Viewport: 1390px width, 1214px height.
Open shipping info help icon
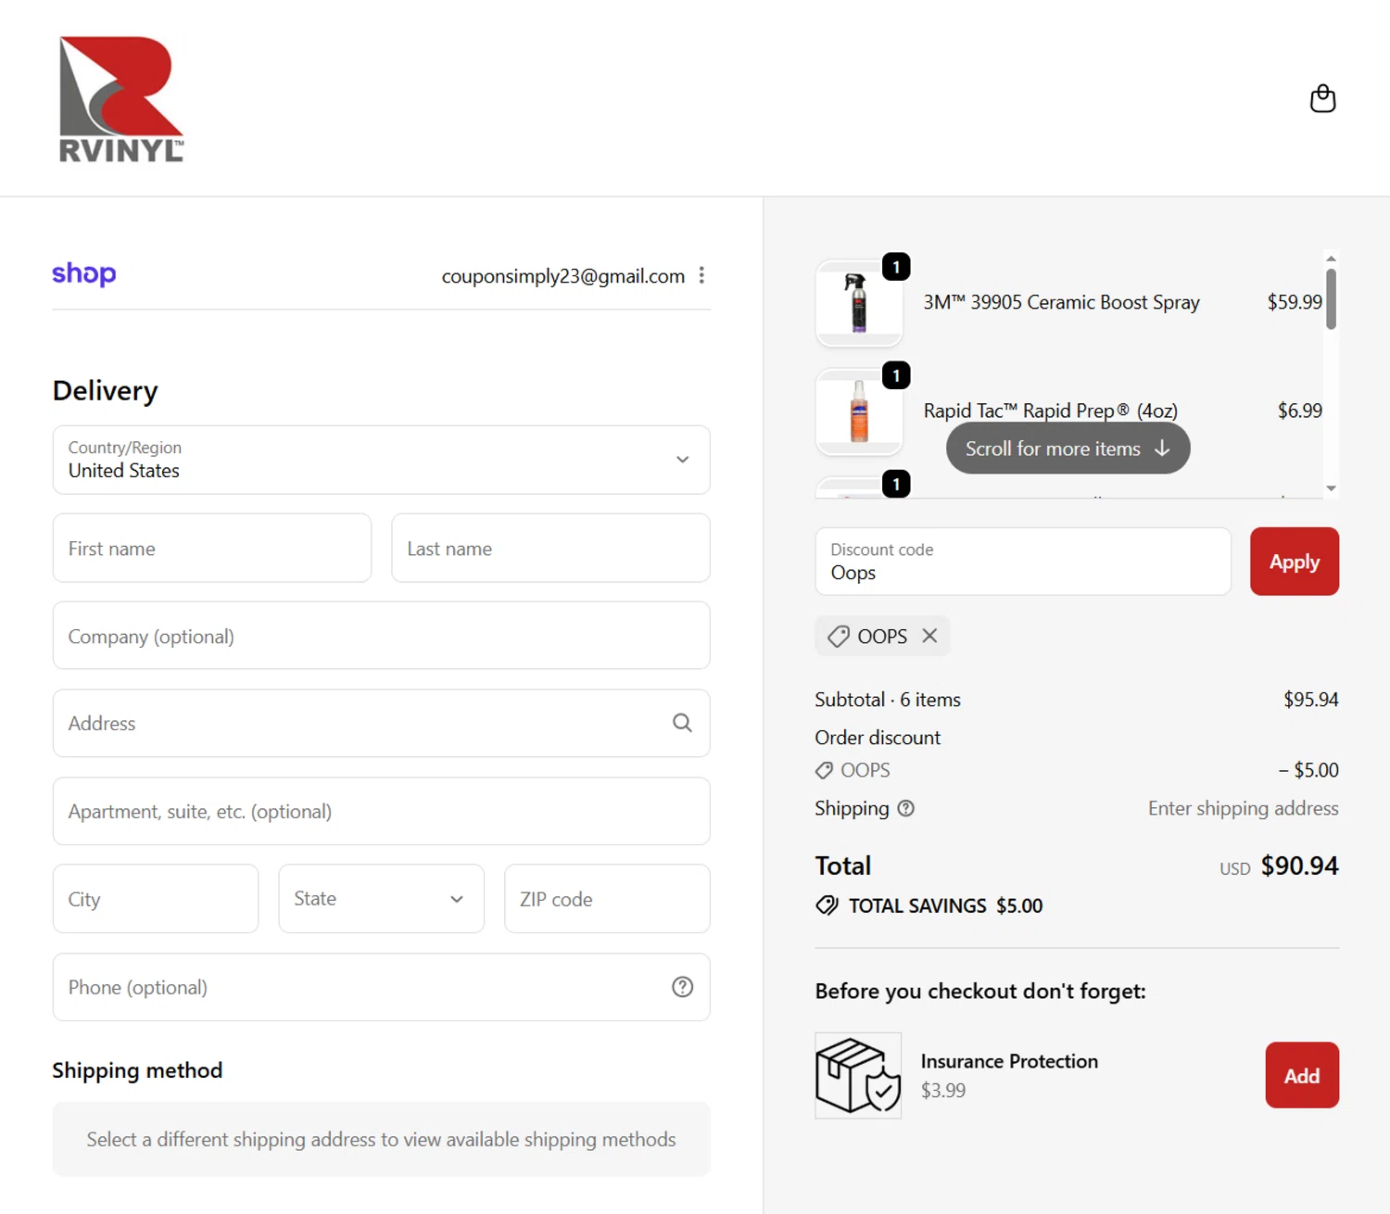906,808
